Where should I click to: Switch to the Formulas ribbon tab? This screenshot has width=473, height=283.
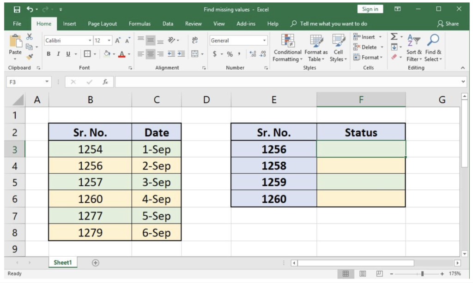(139, 24)
